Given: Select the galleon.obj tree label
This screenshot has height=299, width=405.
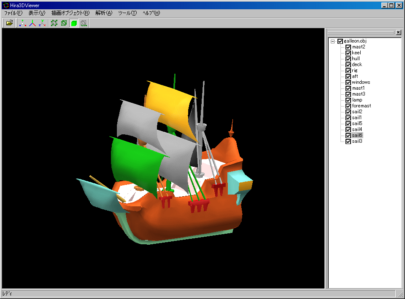Looking at the screenshot, I should [355, 41].
